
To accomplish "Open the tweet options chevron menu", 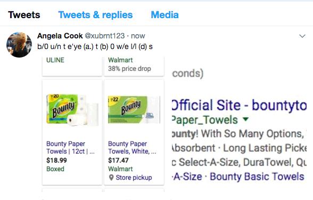I will tap(302, 36).
